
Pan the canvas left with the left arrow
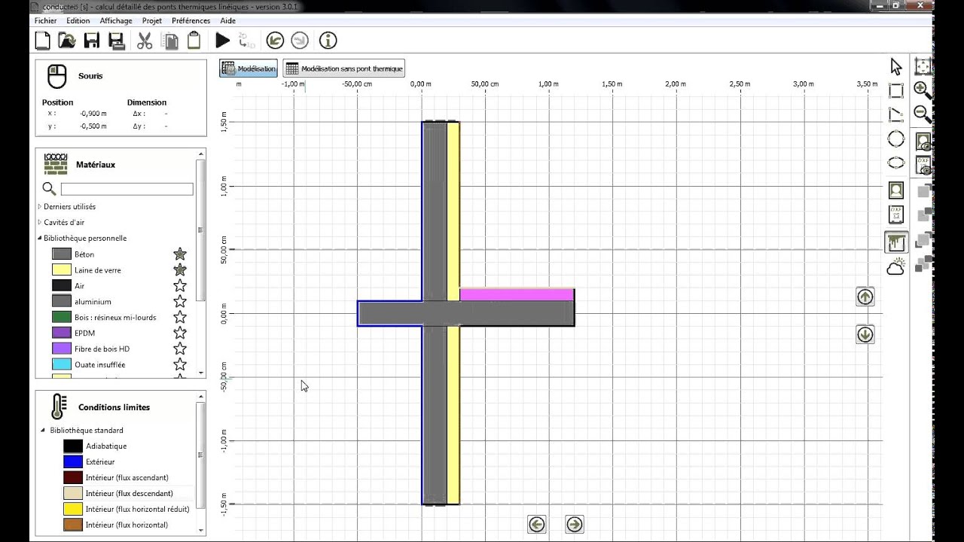536,524
